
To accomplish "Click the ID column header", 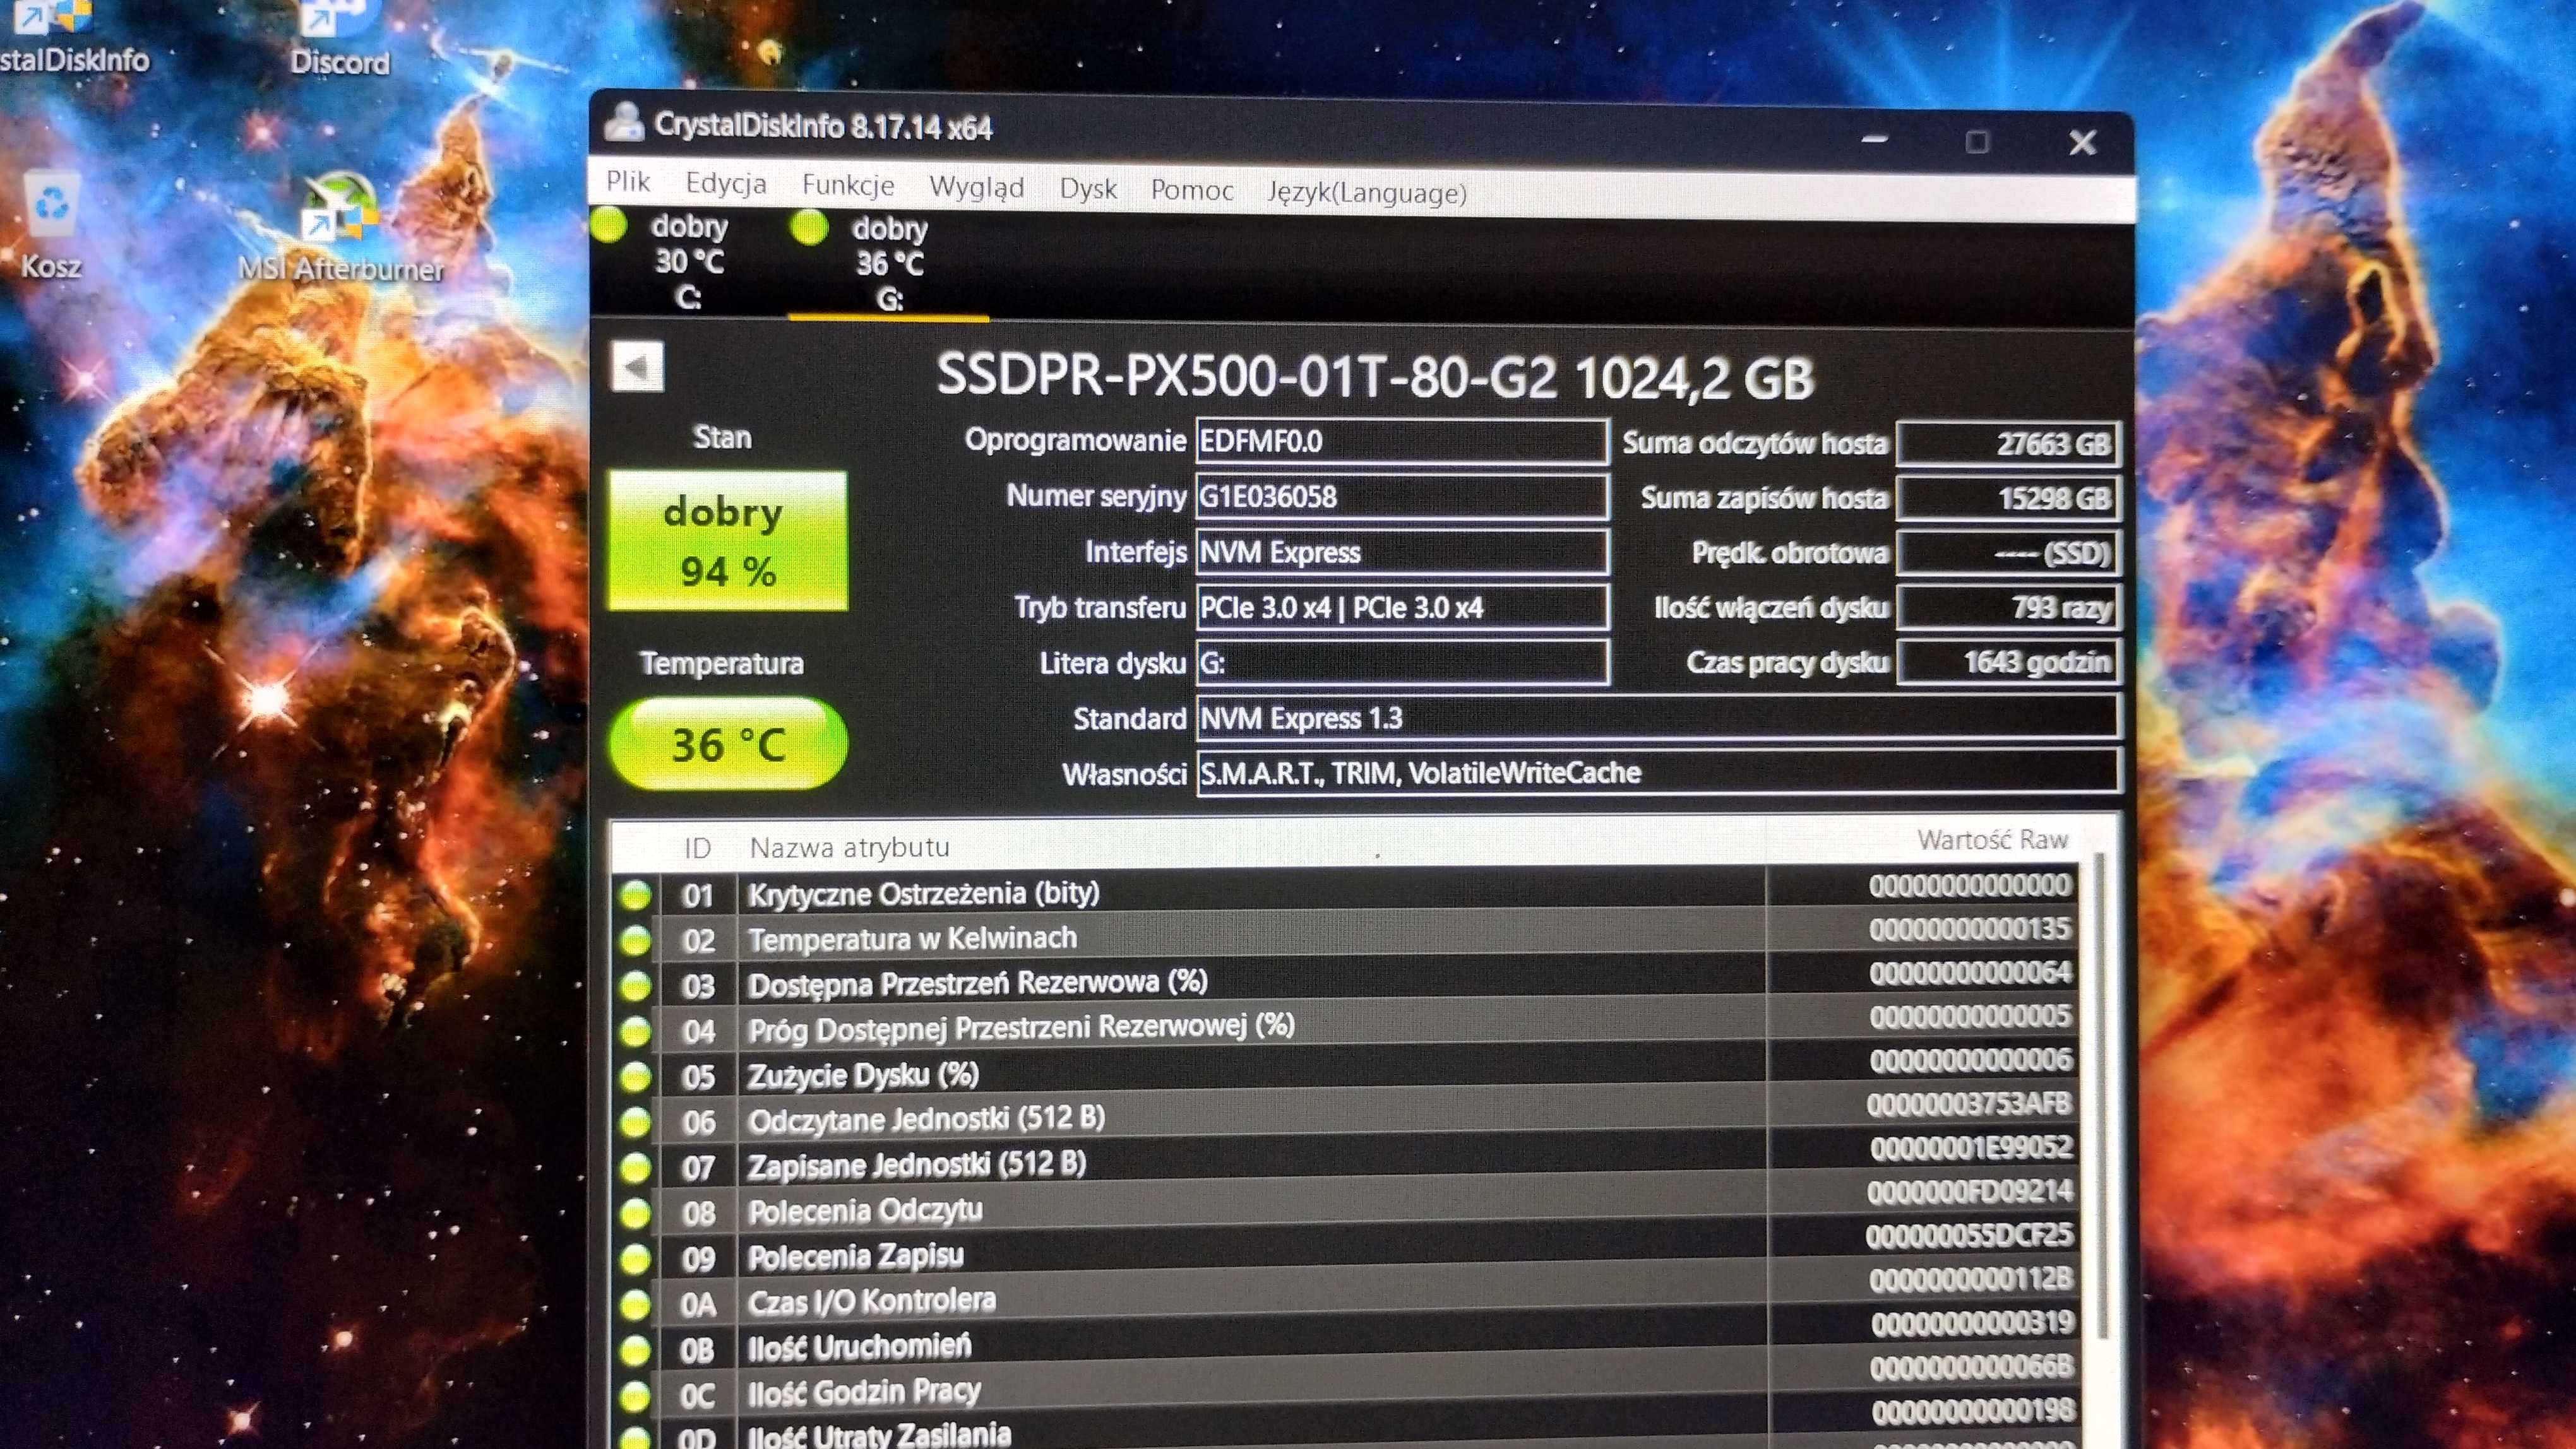I will [x=697, y=848].
